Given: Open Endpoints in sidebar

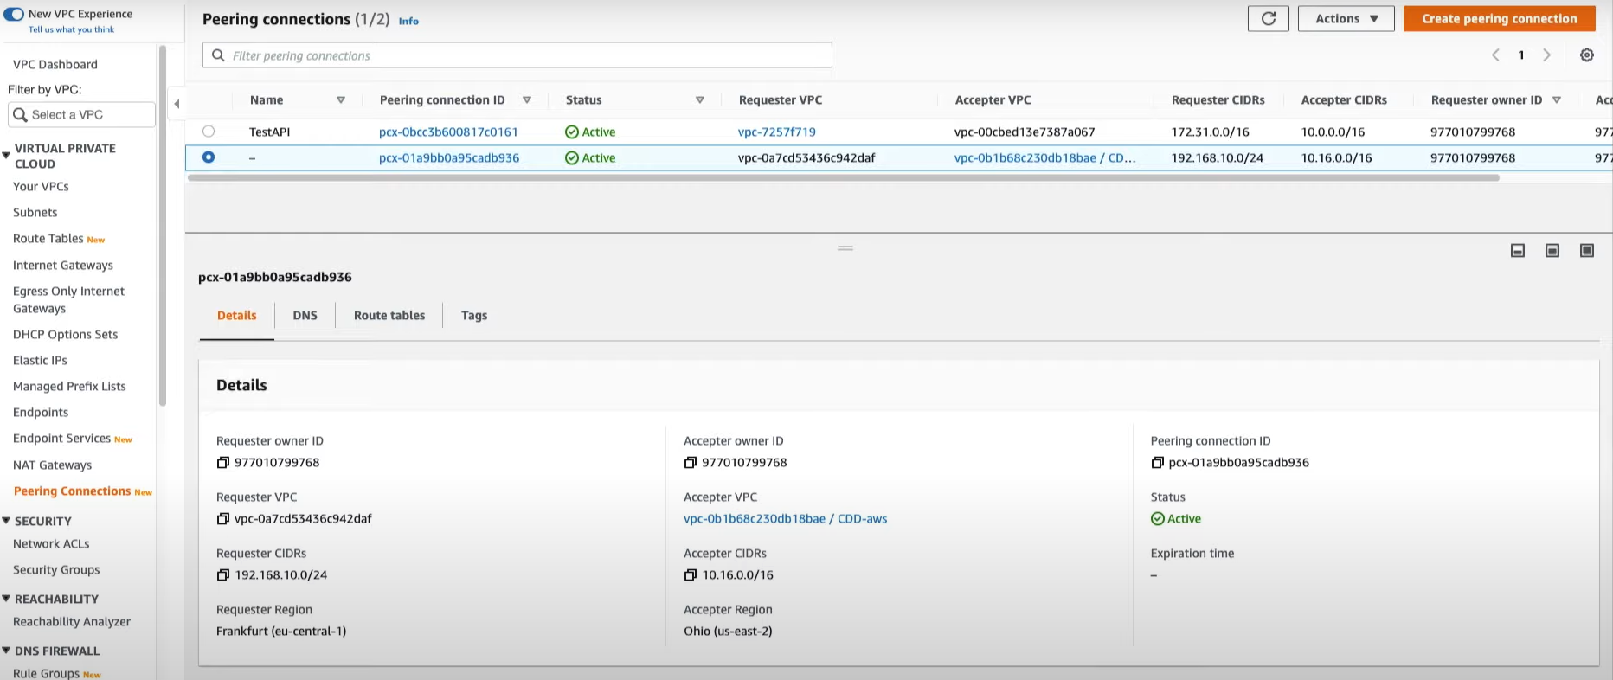Looking at the screenshot, I should point(41,413).
